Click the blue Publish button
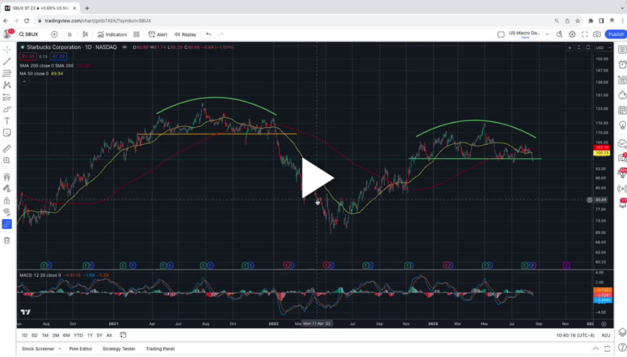The width and height of the screenshot is (627, 357). (616, 34)
